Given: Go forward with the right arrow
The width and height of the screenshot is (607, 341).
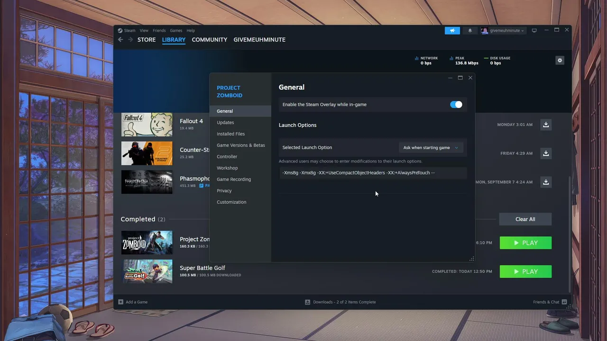Looking at the screenshot, I should point(130,40).
